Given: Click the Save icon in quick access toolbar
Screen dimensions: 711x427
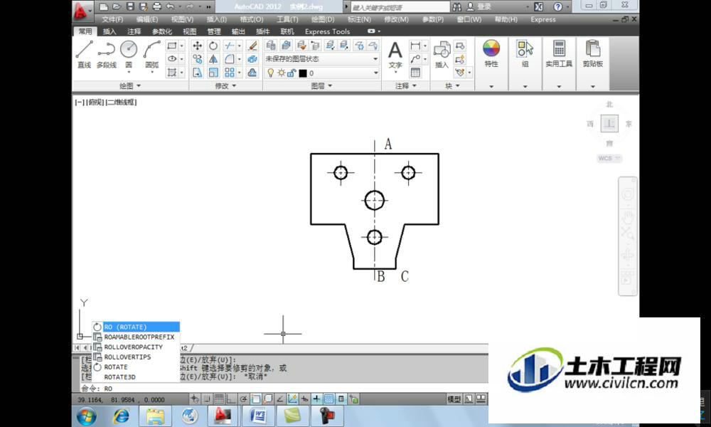Looking at the screenshot, I should (131, 6).
